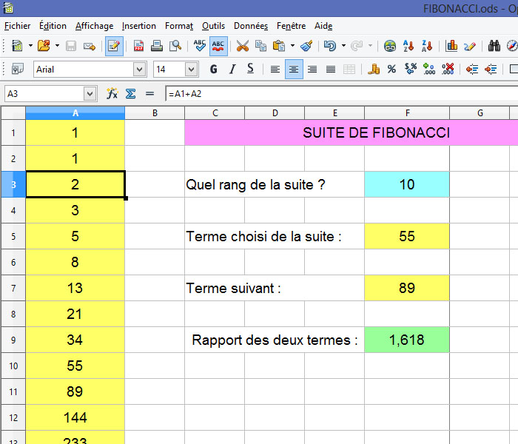Run the spelling check icon

200,46
